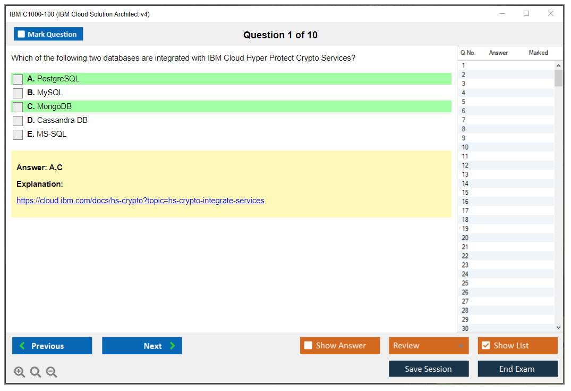Disable the Show List panel toggle
Image resolution: width=571 pixels, height=391 pixels.
click(x=485, y=346)
